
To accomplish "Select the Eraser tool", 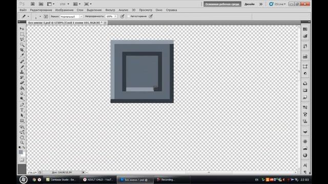I will coord(22,83).
